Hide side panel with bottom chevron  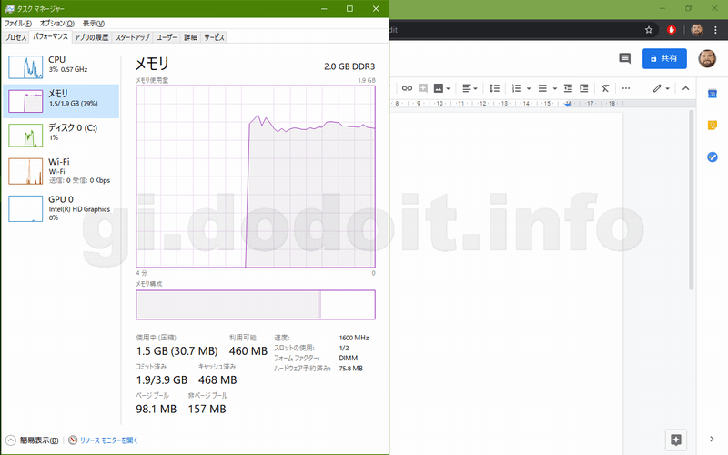tap(712, 439)
